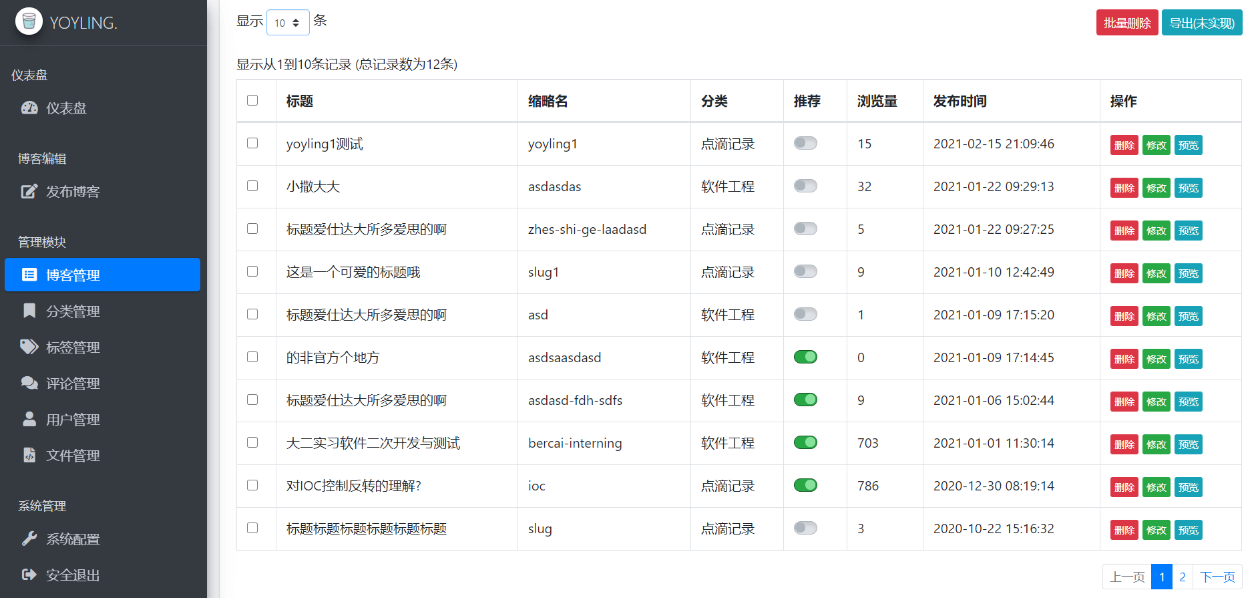Check the yoyling1测试 row checkbox

pyautogui.click(x=252, y=143)
